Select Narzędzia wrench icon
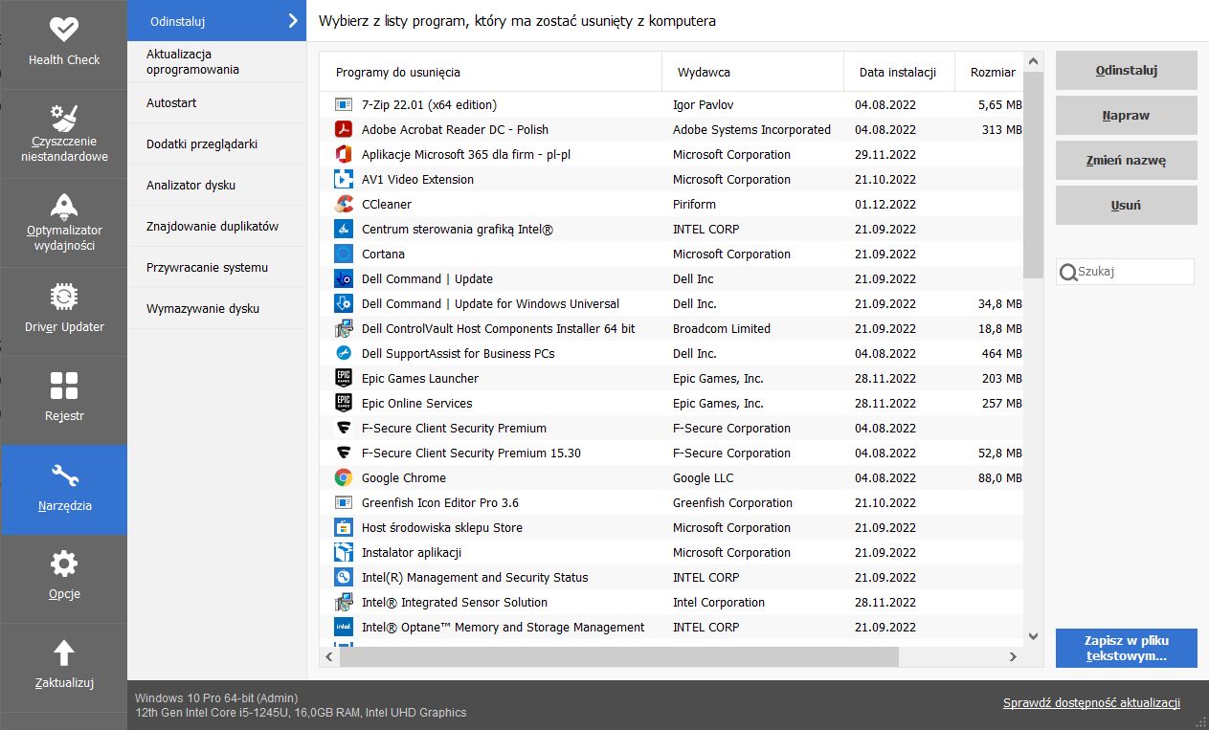The height and width of the screenshot is (730, 1209). click(x=63, y=476)
